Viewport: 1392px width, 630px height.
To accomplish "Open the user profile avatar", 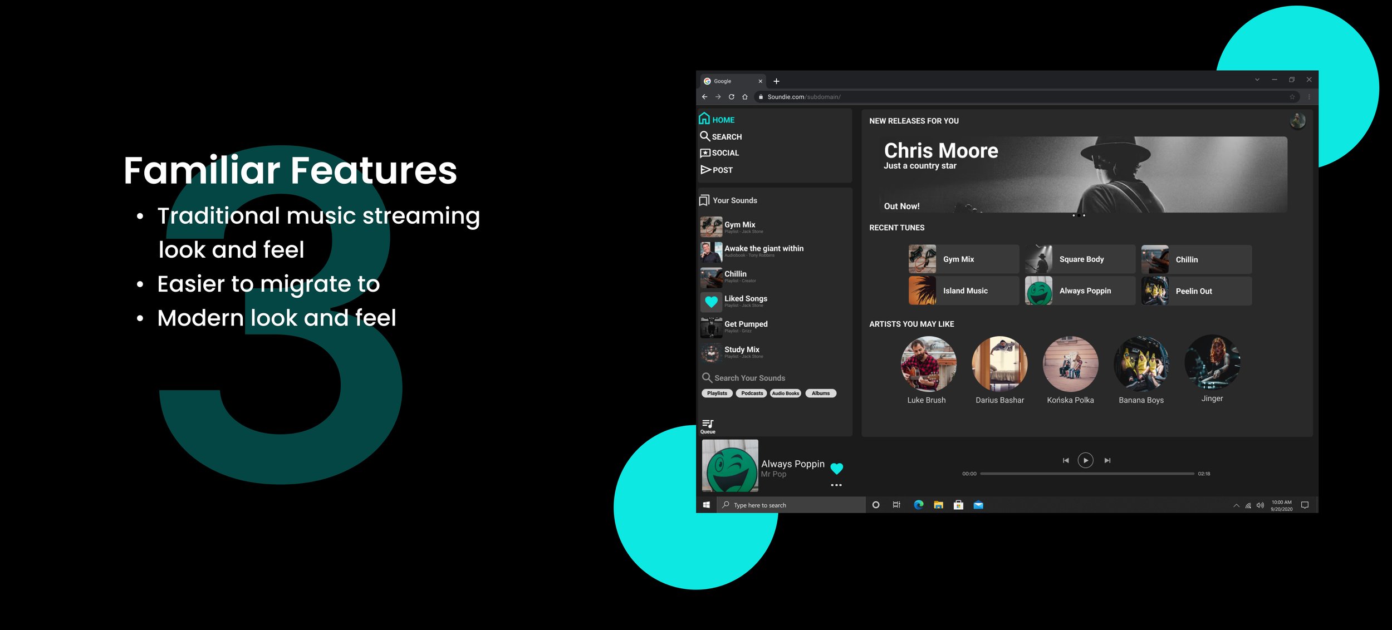I will tap(1297, 121).
